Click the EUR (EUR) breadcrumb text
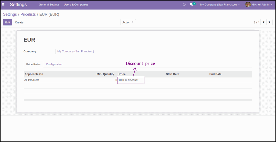 (49, 14)
